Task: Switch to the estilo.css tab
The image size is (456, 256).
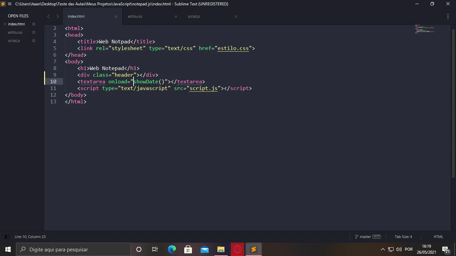Action: click(x=135, y=16)
